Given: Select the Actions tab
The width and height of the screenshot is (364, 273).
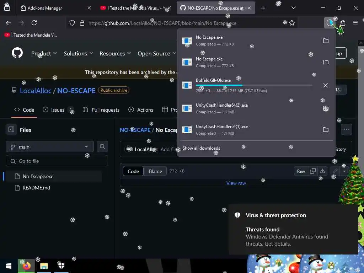Looking at the screenshot, I should (x=141, y=110).
